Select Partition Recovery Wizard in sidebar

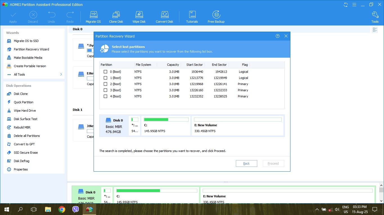click(31, 49)
